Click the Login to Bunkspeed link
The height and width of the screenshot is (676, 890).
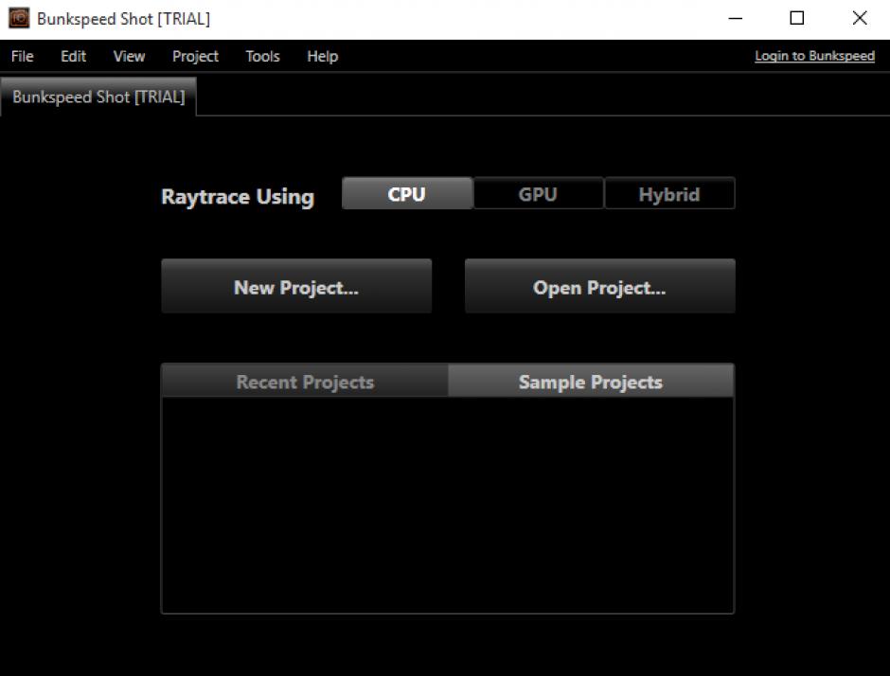pos(814,56)
